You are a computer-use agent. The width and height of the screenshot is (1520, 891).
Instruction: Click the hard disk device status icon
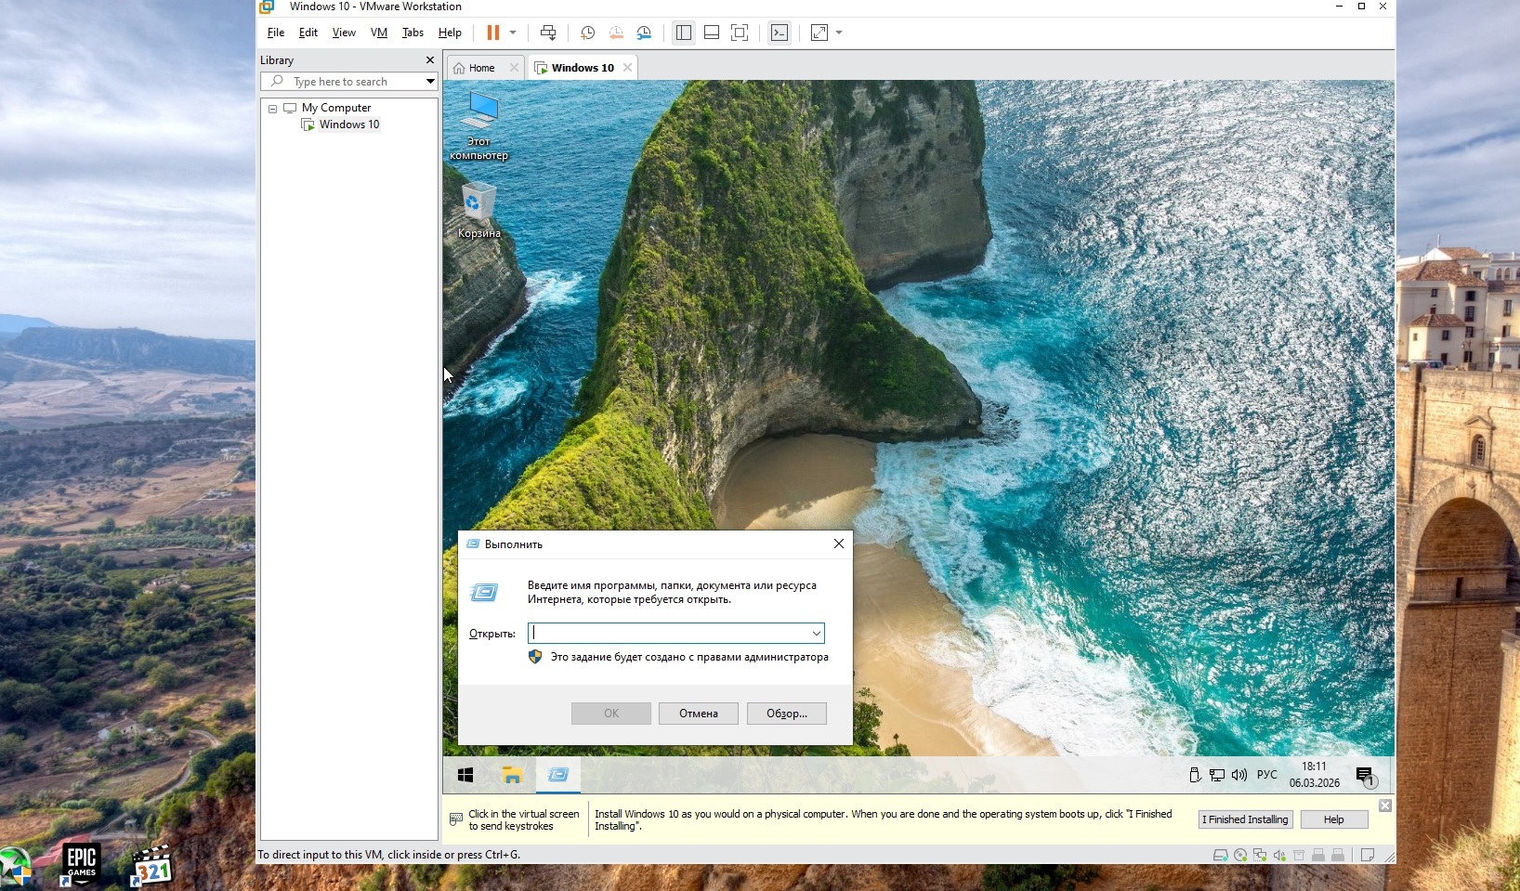pyautogui.click(x=1220, y=855)
